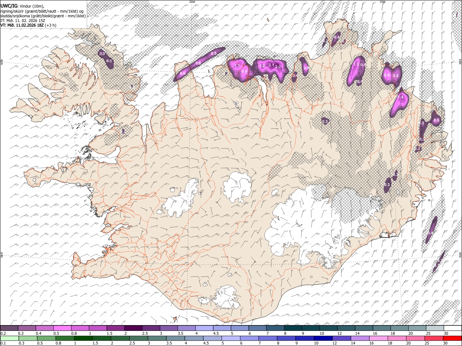Pick the grey-green 3 swatch in lower legend

coord(157,338)
